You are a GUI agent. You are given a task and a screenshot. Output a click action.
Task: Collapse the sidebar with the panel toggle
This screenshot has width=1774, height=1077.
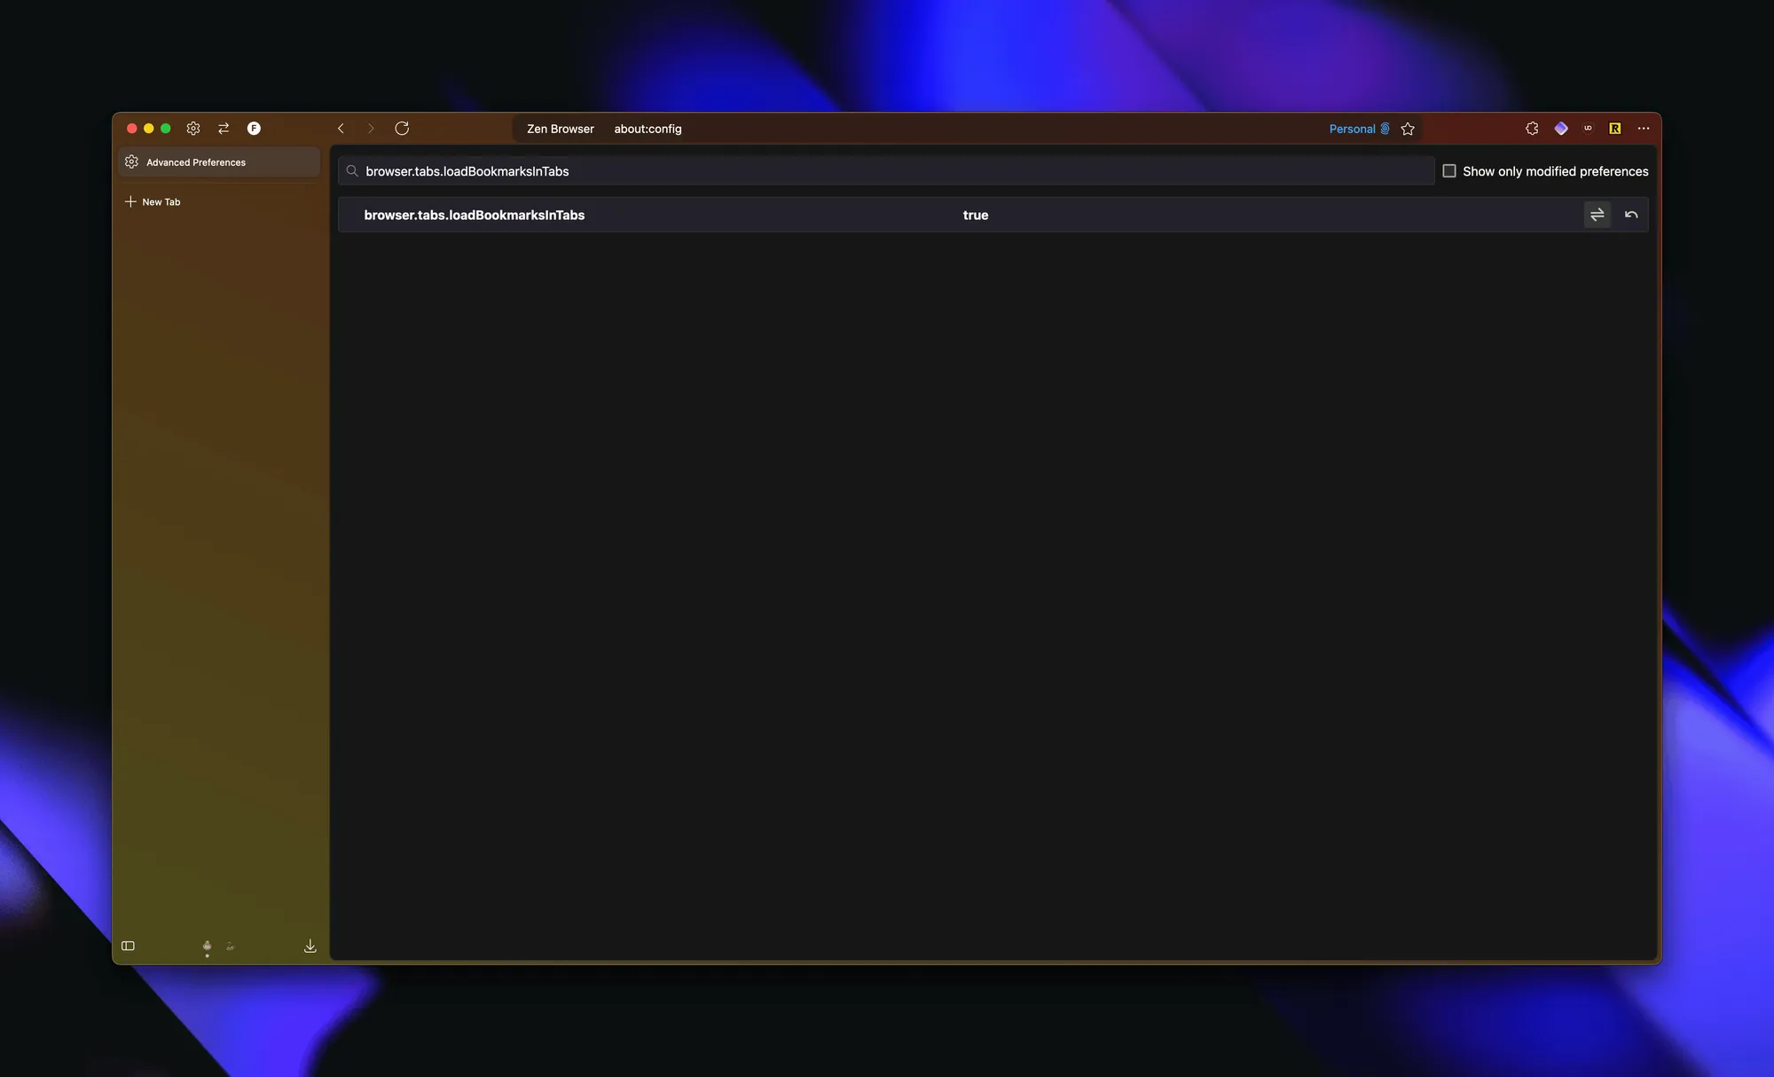pos(127,946)
